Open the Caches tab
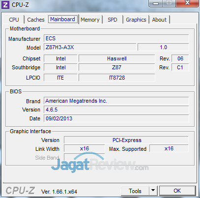200x198 pixels. click(x=36, y=20)
